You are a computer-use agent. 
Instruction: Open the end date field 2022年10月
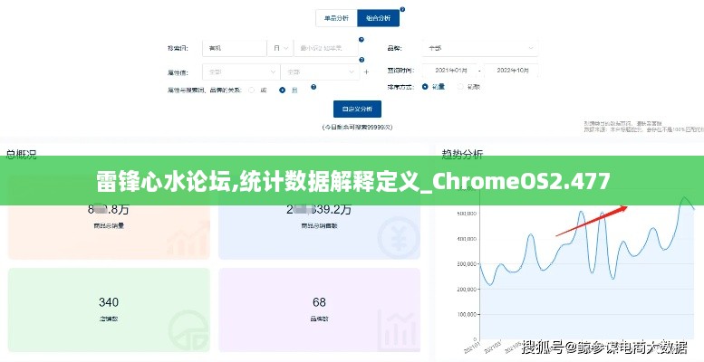tap(511, 71)
